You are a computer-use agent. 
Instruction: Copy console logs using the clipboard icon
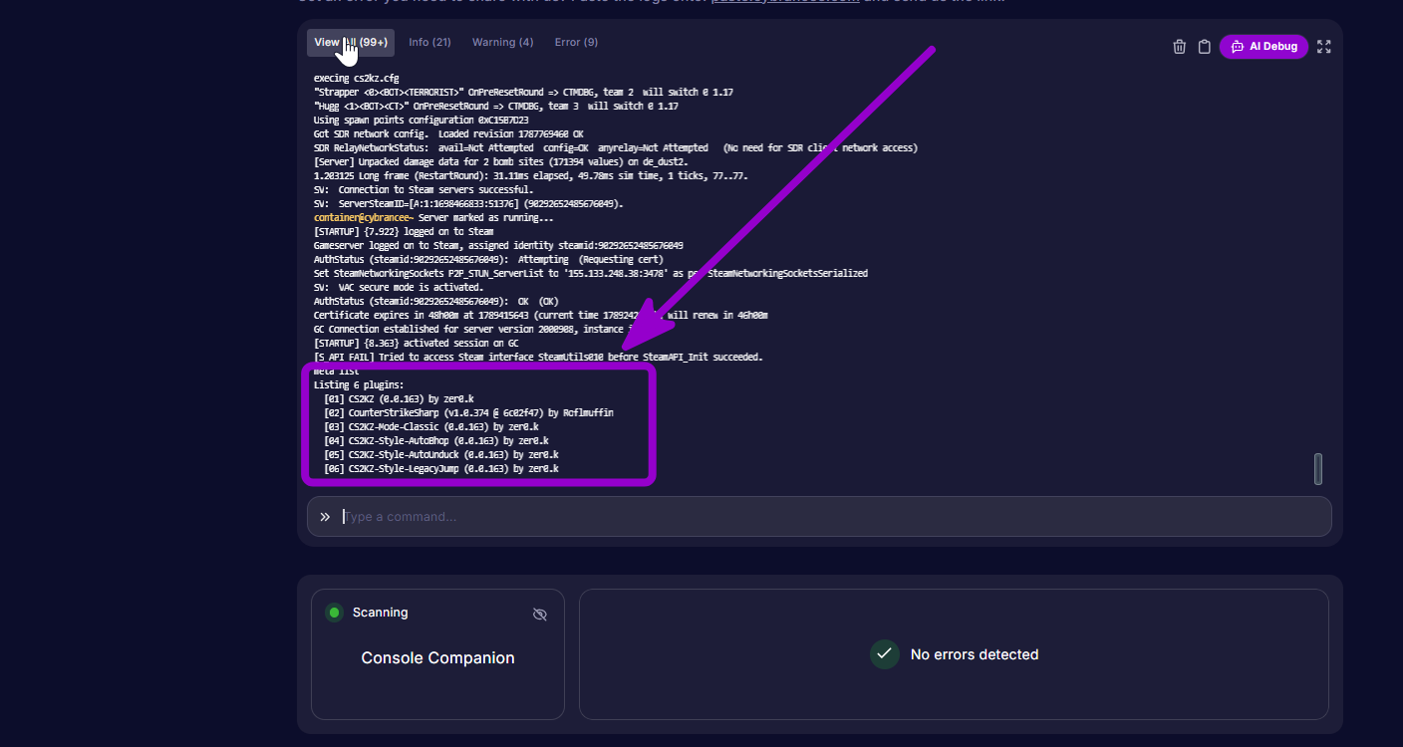click(x=1204, y=47)
